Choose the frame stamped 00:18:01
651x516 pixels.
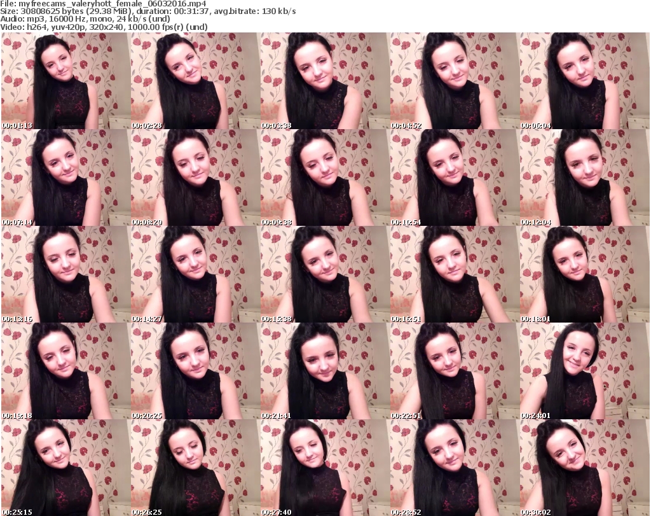(x=584, y=275)
